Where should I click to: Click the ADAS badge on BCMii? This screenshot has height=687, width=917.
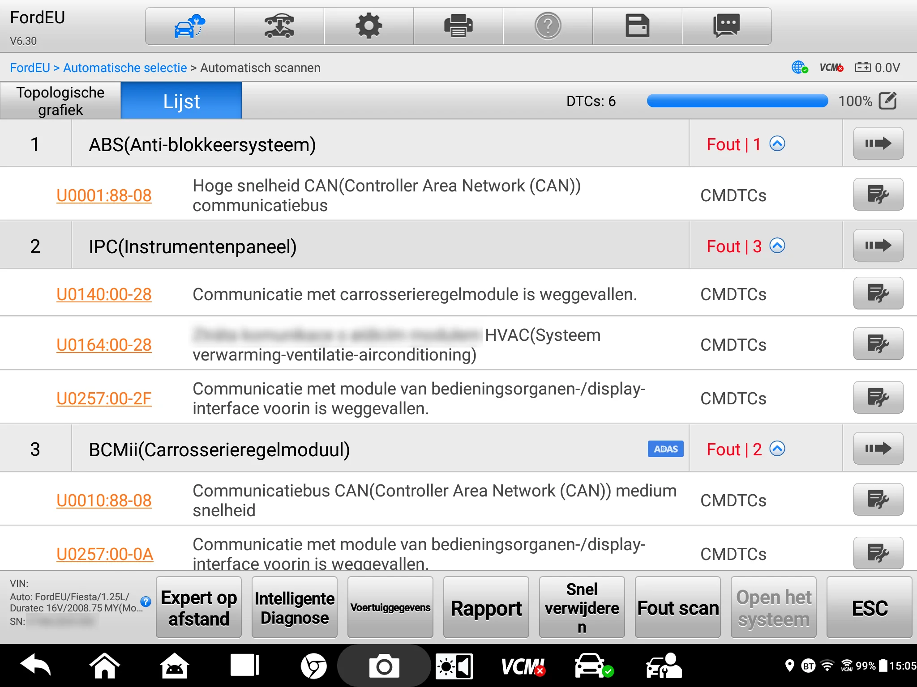[665, 449]
